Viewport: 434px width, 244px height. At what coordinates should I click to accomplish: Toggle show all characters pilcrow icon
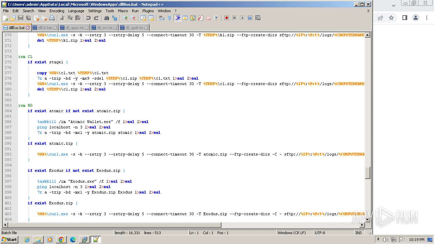coord(170,18)
